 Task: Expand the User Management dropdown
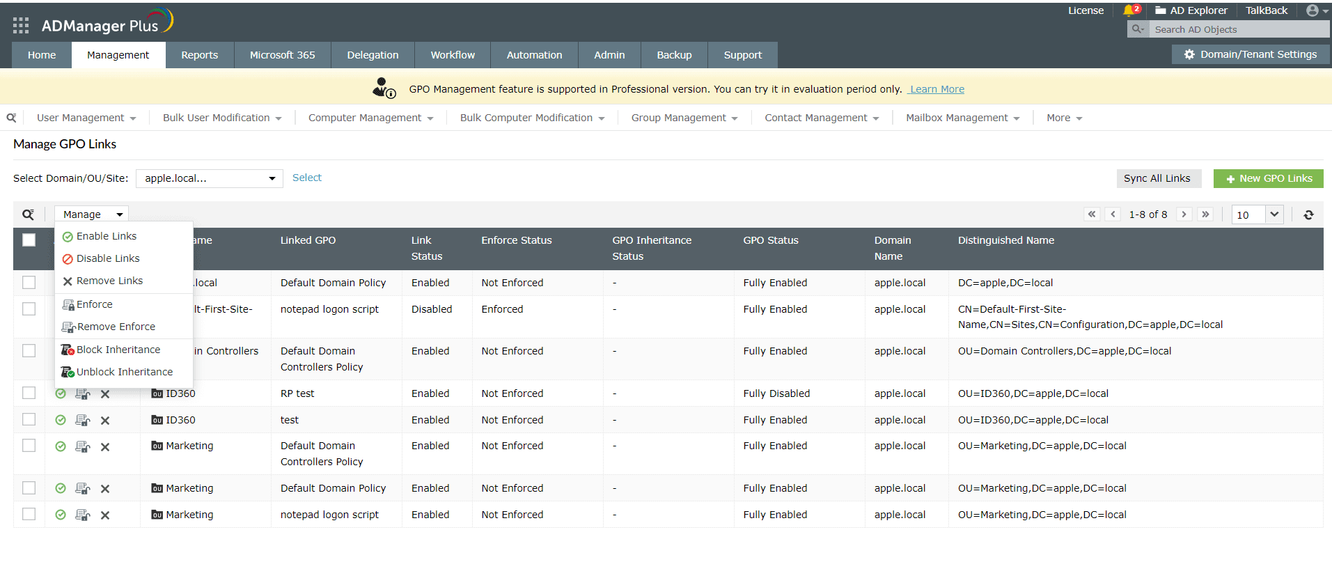click(x=86, y=118)
